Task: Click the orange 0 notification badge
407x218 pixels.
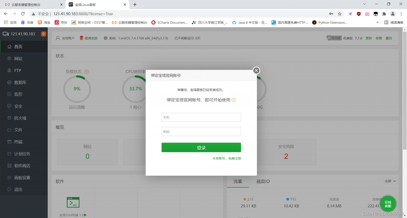Action: 44,34
